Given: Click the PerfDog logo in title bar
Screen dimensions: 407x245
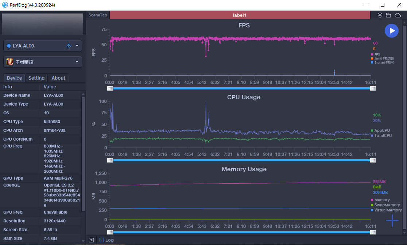Looking at the screenshot, I should [4, 5].
